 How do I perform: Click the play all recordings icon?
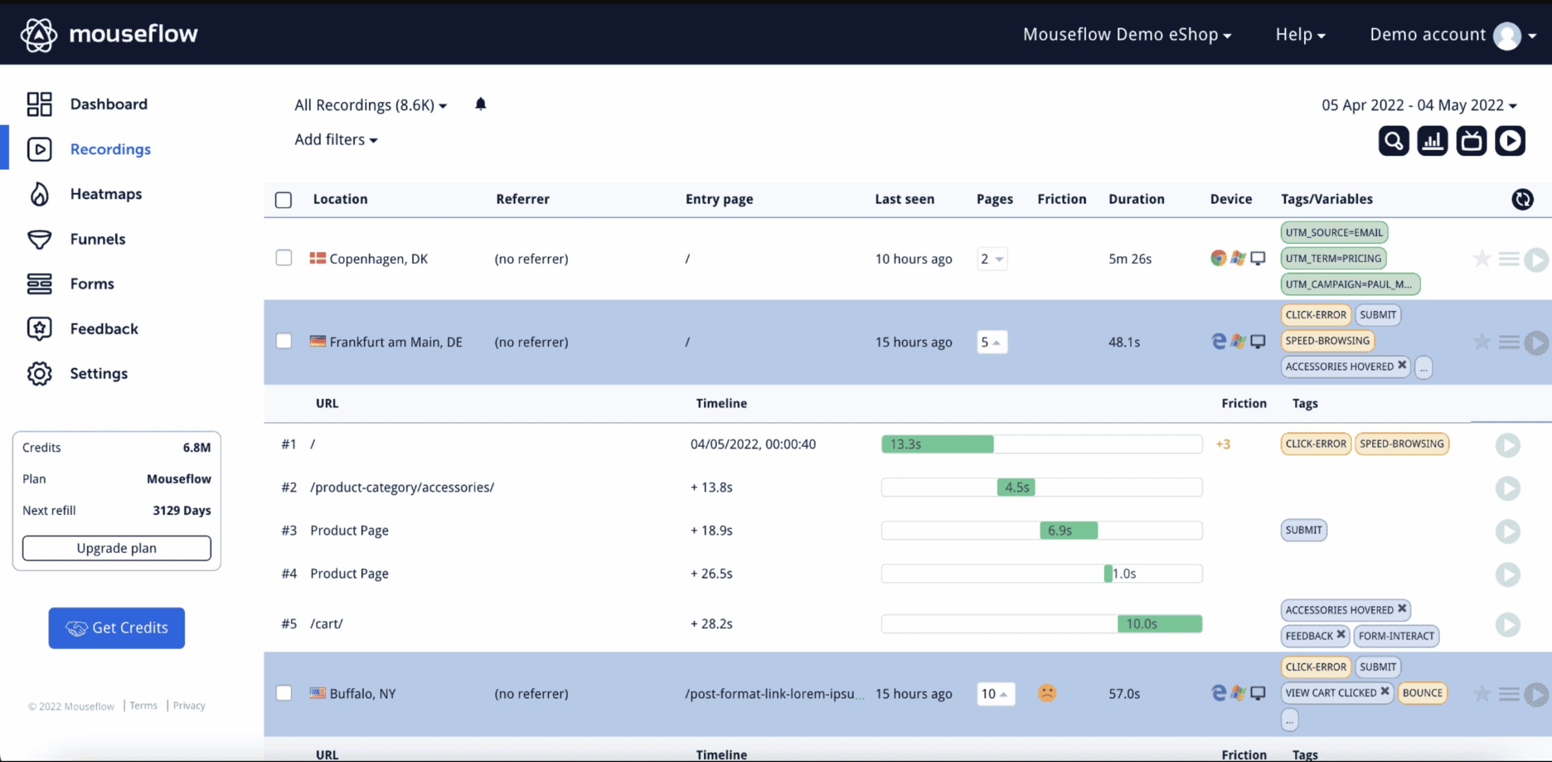pos(1510,141)
